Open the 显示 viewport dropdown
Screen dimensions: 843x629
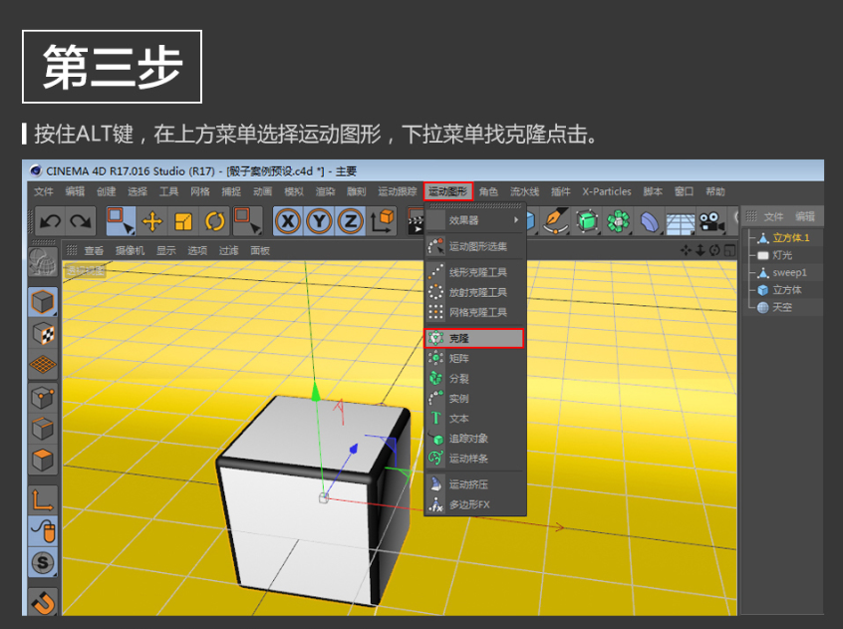coord(166,250)
